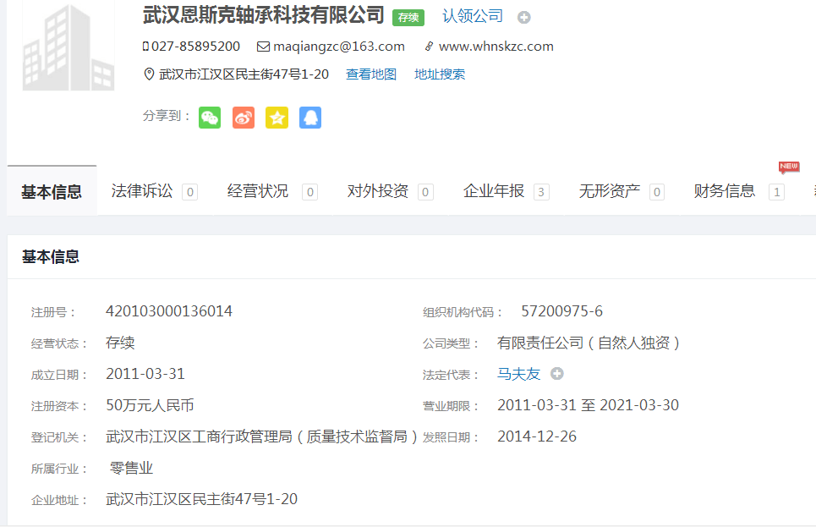Click the plus icon next to 马夫友
The width and height of the screenshot is (816, 527).
[556, 374]
